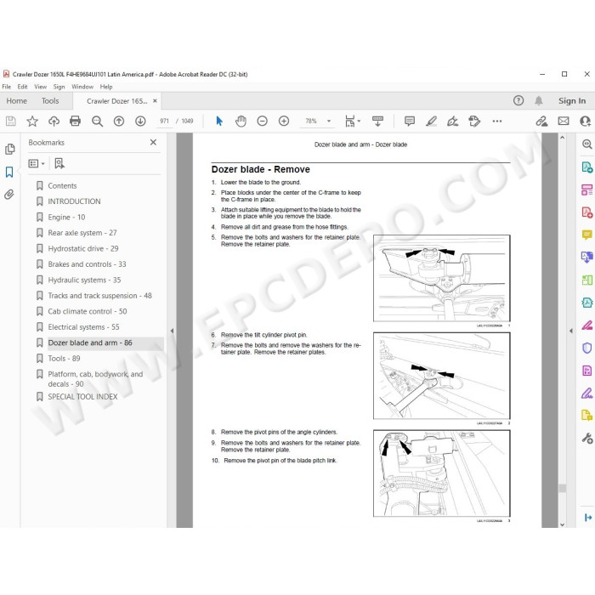Viewport: 595px width, 595px height.
Task: Click the page number field
Action: (x=164, y=121)
